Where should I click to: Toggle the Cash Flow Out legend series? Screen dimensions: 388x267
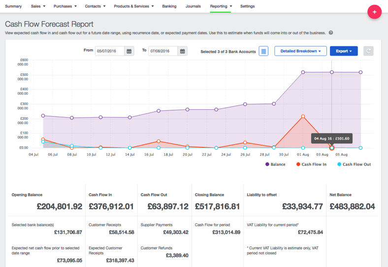(354, 165)
